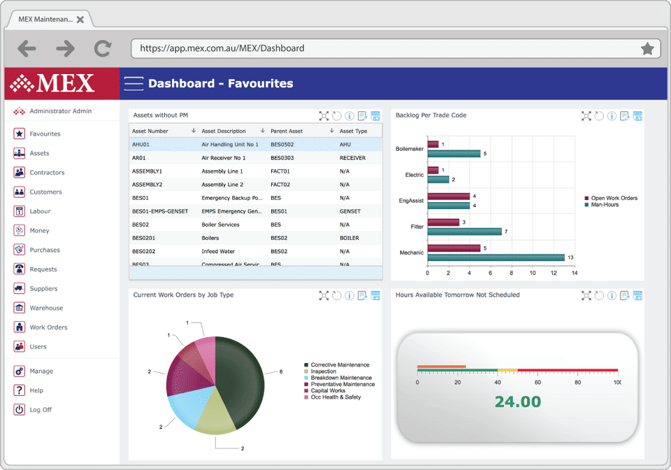This screenshot has width=671, height=470.
Task: Click the Help question mark icon
Action: [x=20, y=390]
